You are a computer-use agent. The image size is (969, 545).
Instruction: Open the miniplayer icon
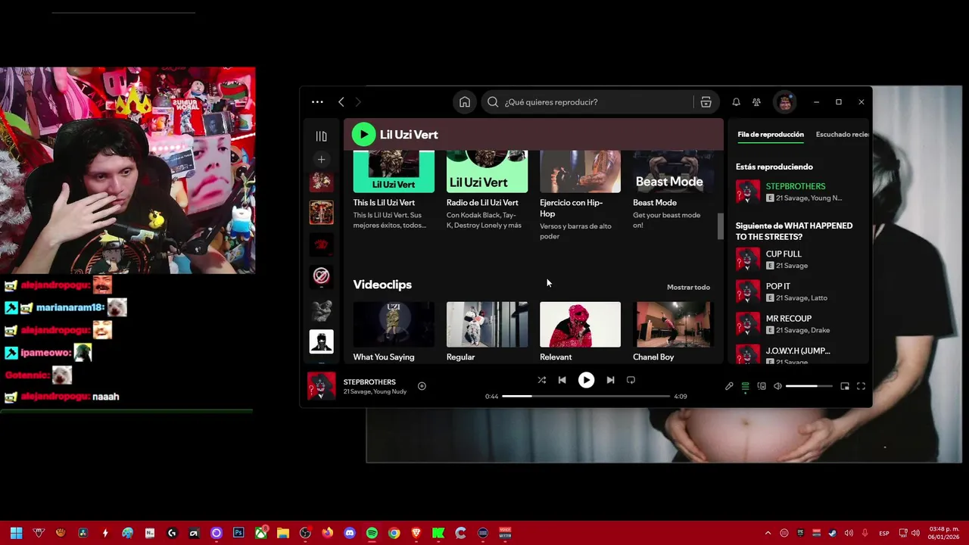[845, 386]
